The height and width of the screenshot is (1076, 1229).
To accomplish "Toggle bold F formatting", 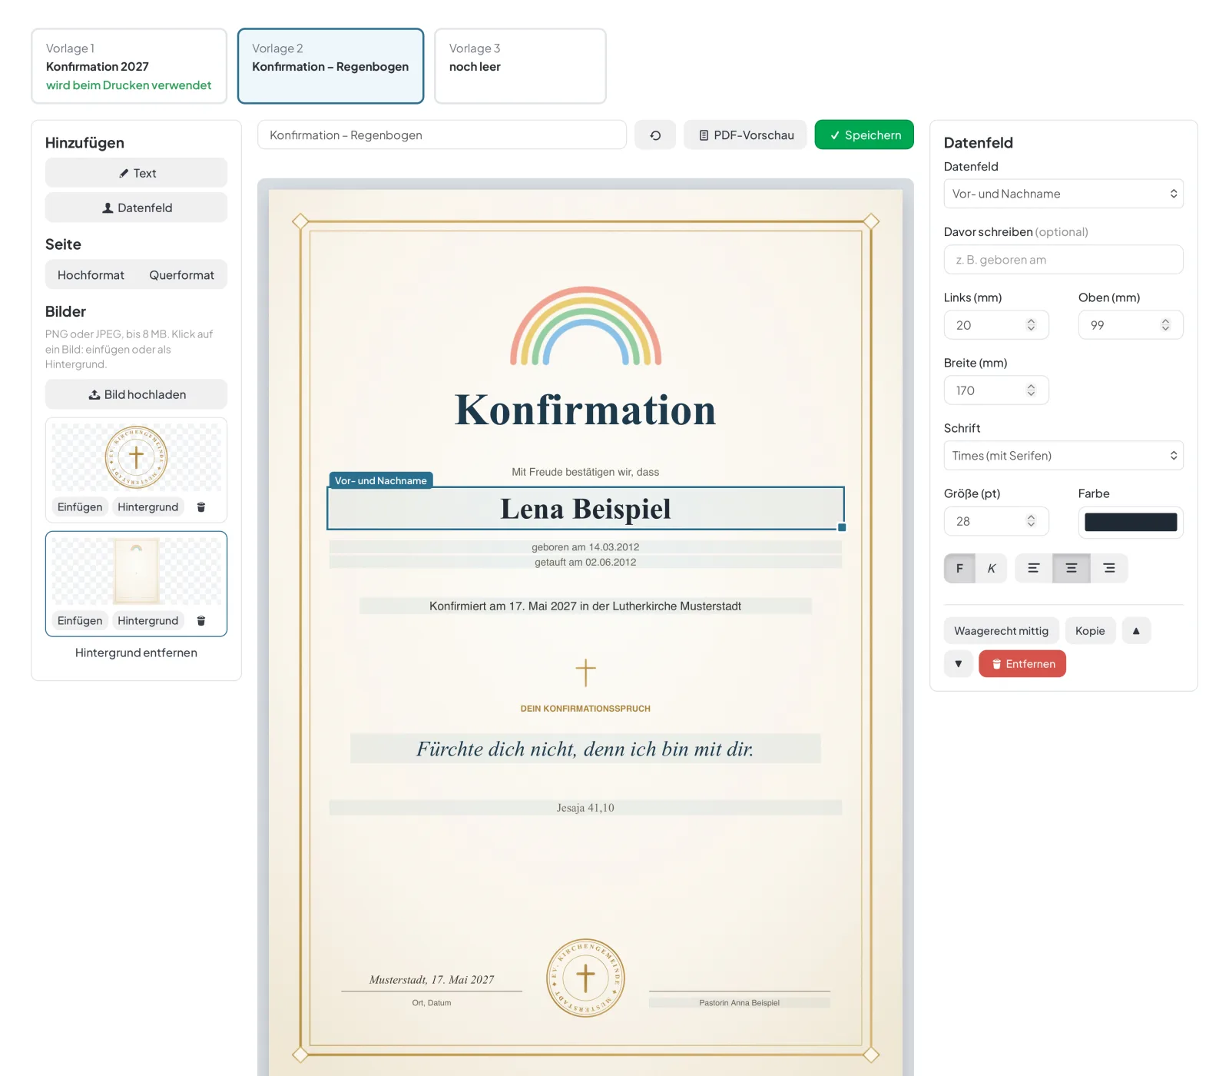I will click(959, 569).
